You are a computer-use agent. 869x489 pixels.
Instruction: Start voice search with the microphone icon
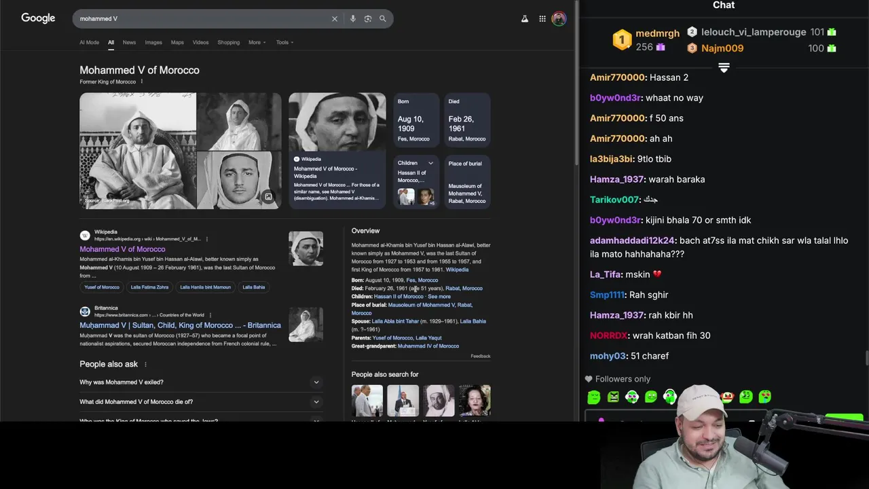pos(352,19)
